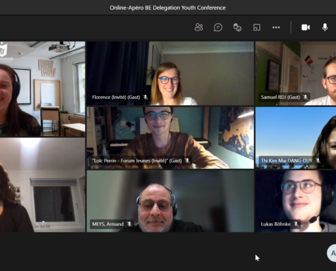Open the more actions ellipsis menu
This screenshot has height=271, width=336.
[x=276, y=27]
